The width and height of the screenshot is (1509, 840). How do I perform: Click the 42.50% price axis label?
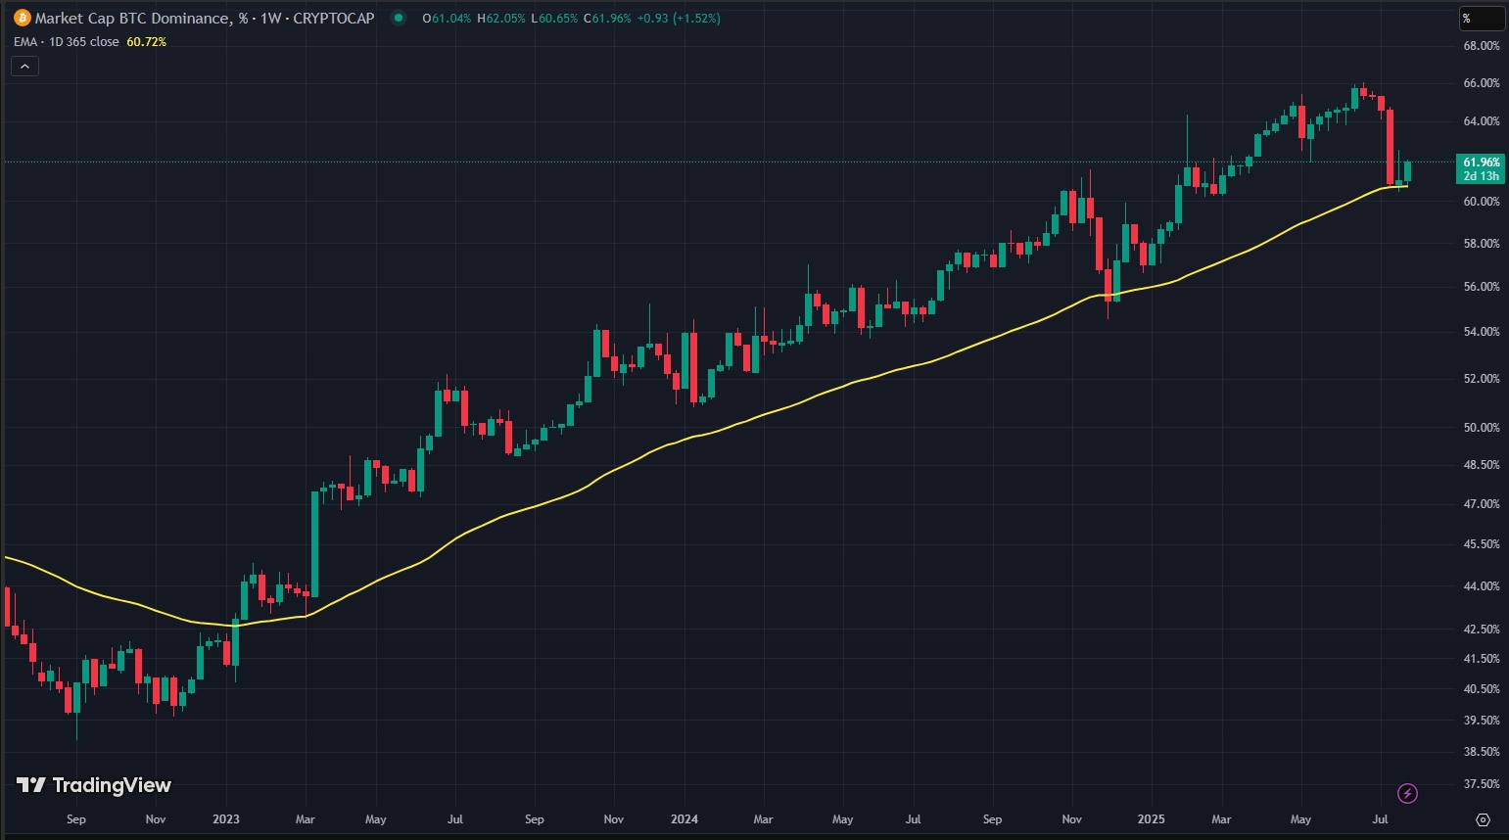tap(1482, 630)
